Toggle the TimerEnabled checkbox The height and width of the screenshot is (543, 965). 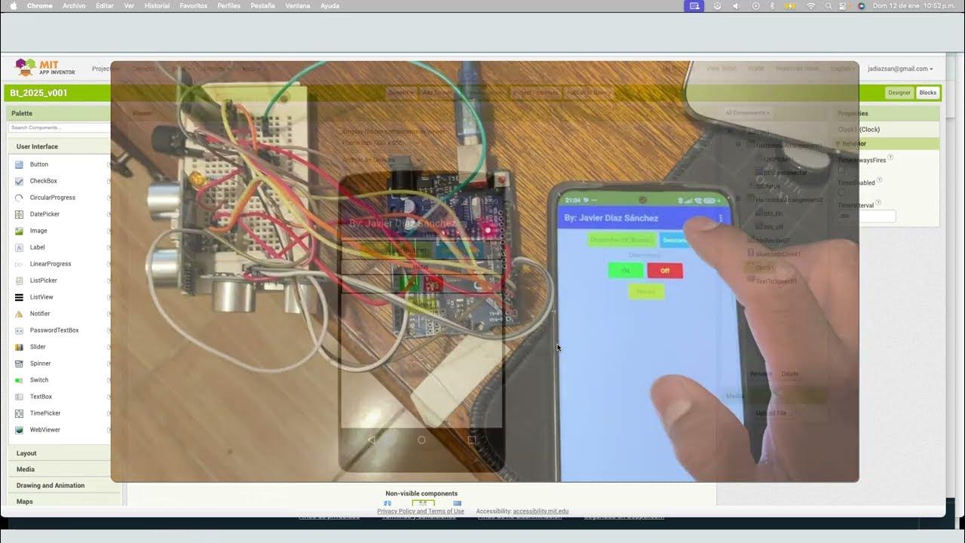842,192
